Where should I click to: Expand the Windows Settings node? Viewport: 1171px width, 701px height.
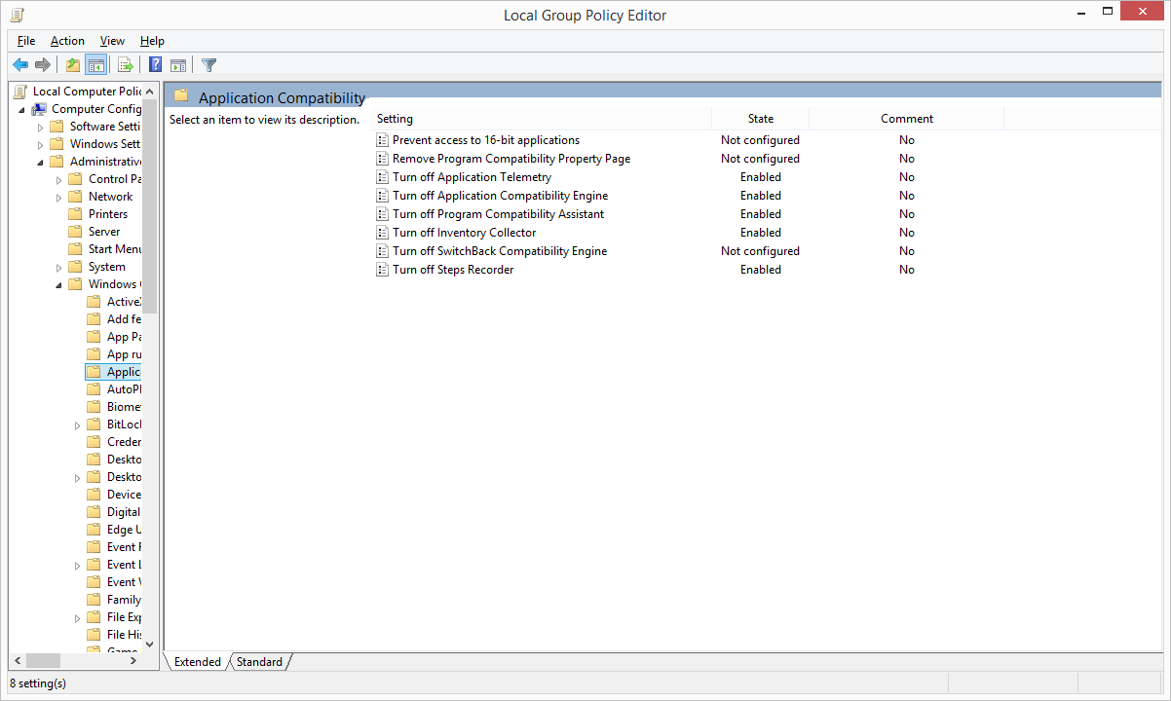[x=40, y=144]
